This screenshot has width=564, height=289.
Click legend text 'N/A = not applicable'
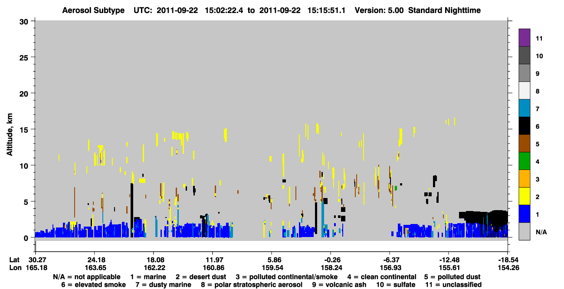click(x=87, y=277)
